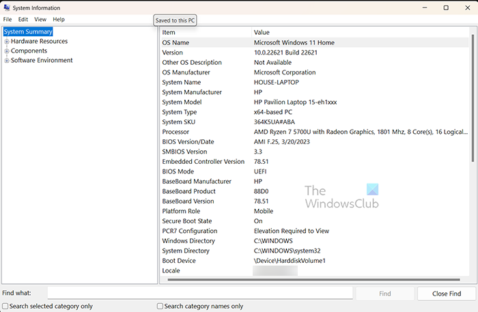
Task: Click the Find what input field
Action: click(200, 293)
